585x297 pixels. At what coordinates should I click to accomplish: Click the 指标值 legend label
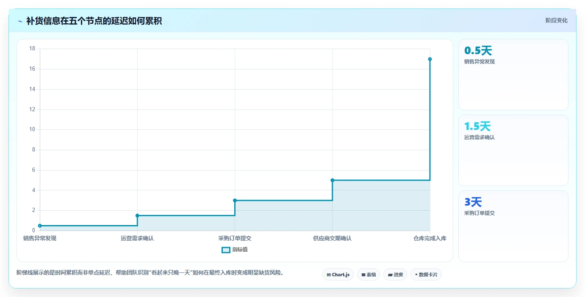[240, 250]
